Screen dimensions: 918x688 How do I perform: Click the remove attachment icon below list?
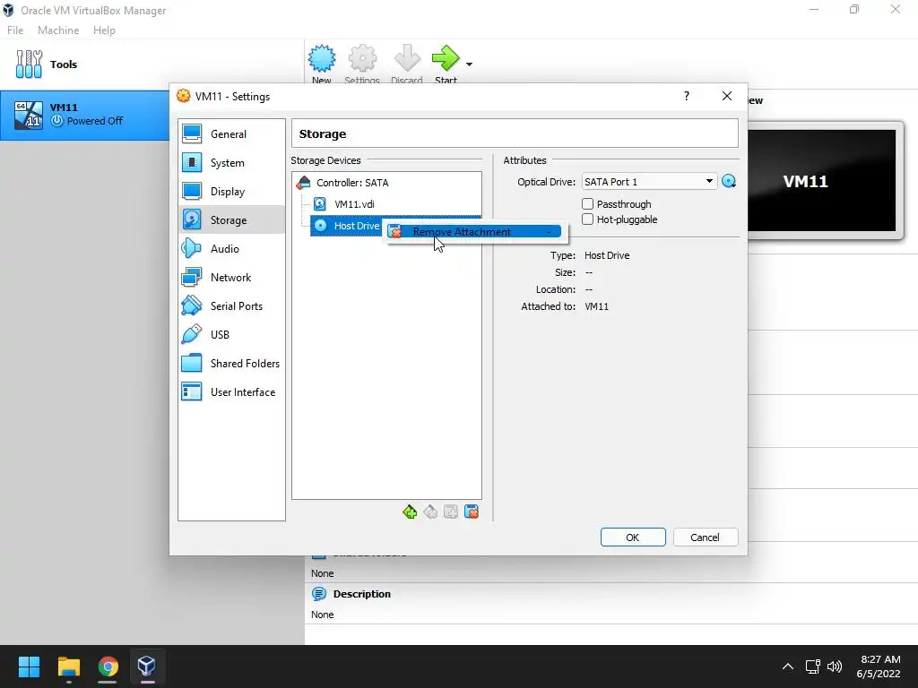coord(472,512)
